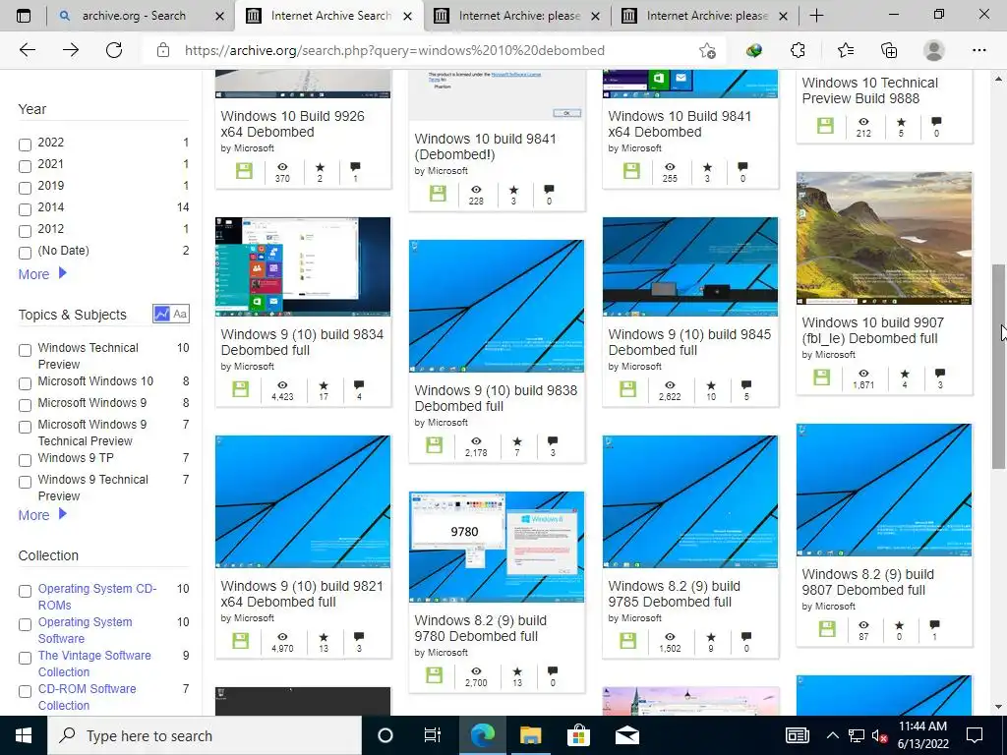
Task: Click the colorful download manager extension icon
Action: [754, 50]
